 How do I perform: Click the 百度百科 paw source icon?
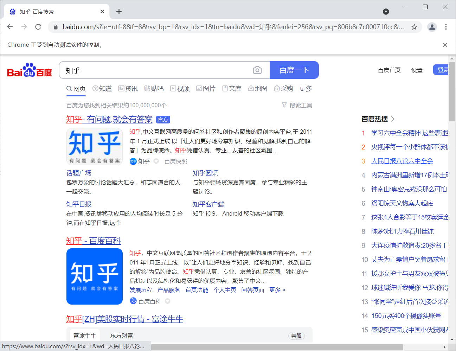[133, 301]
